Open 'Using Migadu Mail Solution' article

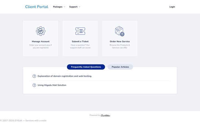(x=52, y=85)
